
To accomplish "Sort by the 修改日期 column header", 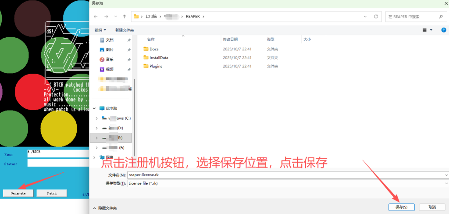I will pos(230,39).
